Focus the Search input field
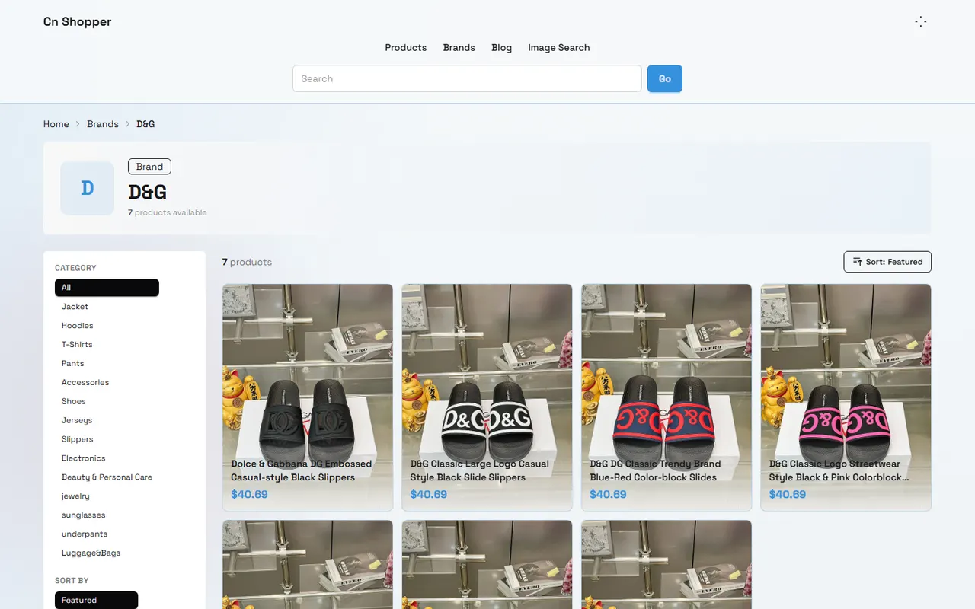This screenshot has width=975, height=609. (467, 79)
